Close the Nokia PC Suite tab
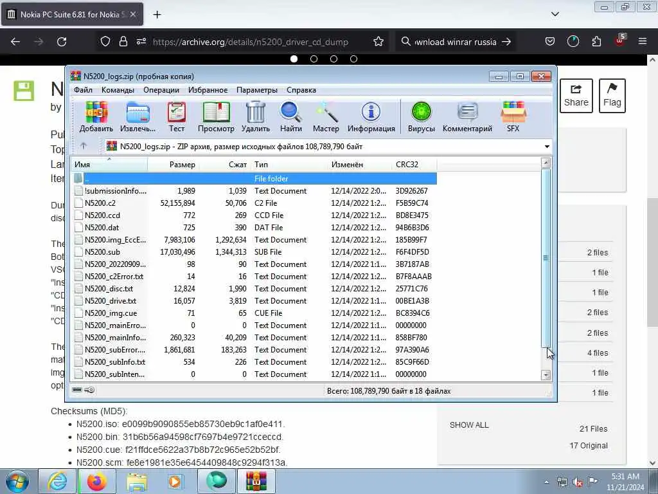 click(132, 14)
